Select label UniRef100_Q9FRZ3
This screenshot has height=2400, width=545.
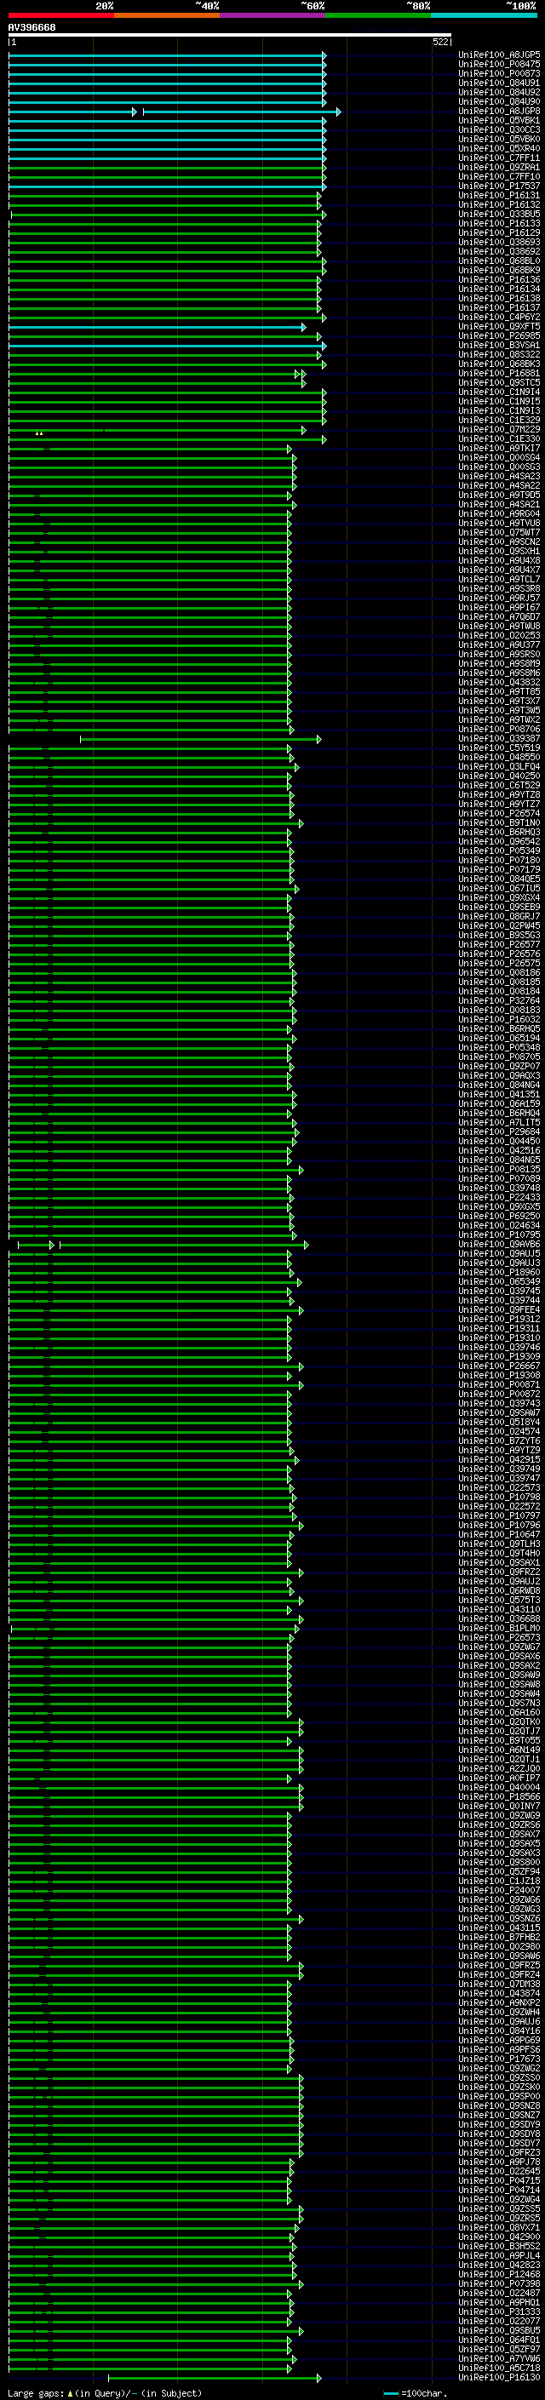pyautogui.click(x=499, y=2152)
